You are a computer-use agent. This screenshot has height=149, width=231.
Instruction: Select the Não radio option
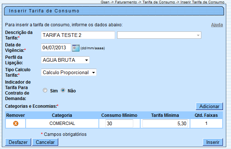[63, 91]
